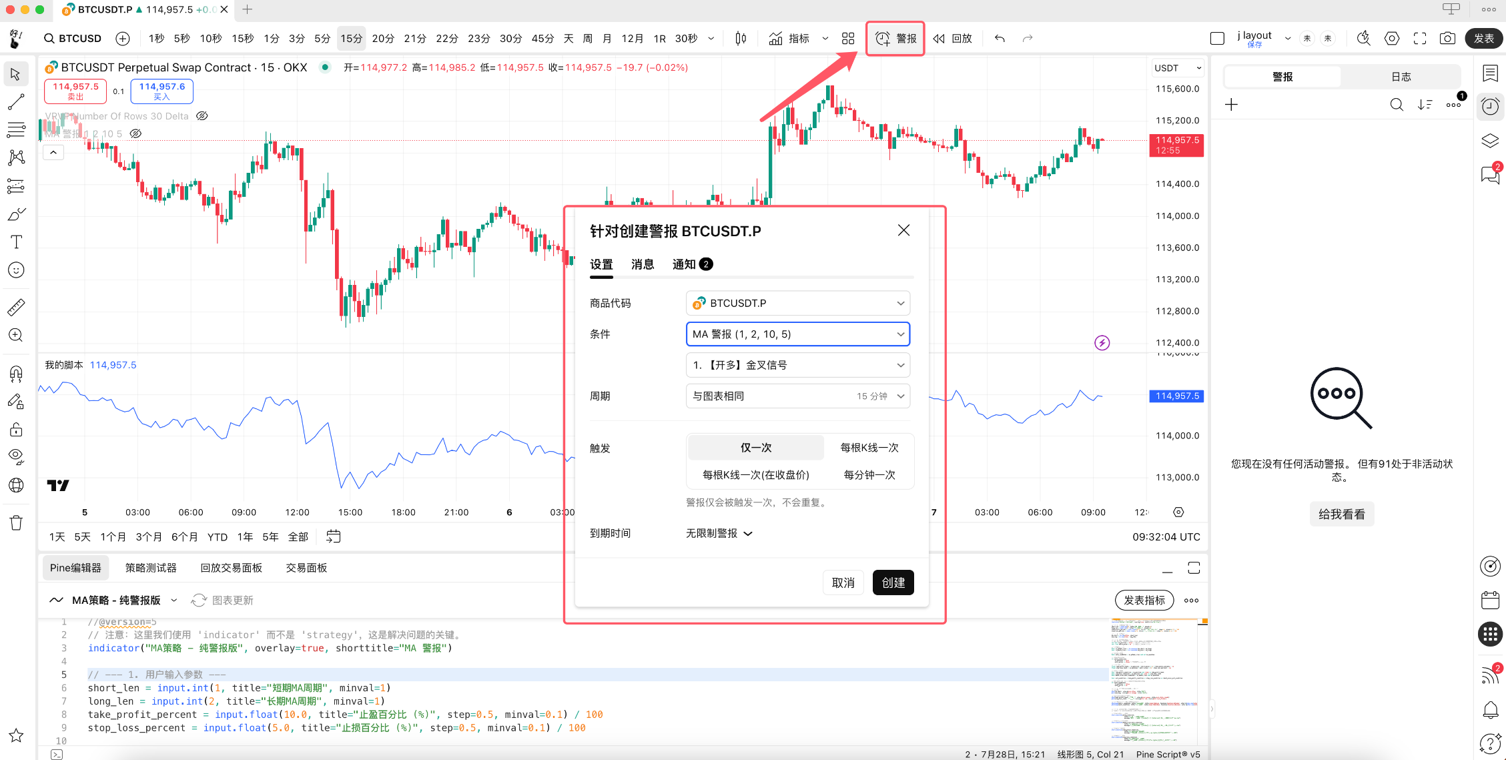Collapse the indicator legend chevron
This screenshot has width=1506, height=760.
pyautogui.click(x=53, y=153)
